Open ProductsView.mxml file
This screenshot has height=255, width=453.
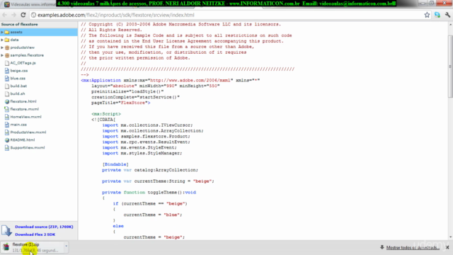(28, 132)
